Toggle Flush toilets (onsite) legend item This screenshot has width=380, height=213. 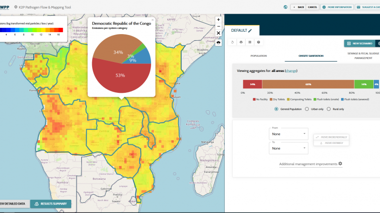(x=326, y=99)
